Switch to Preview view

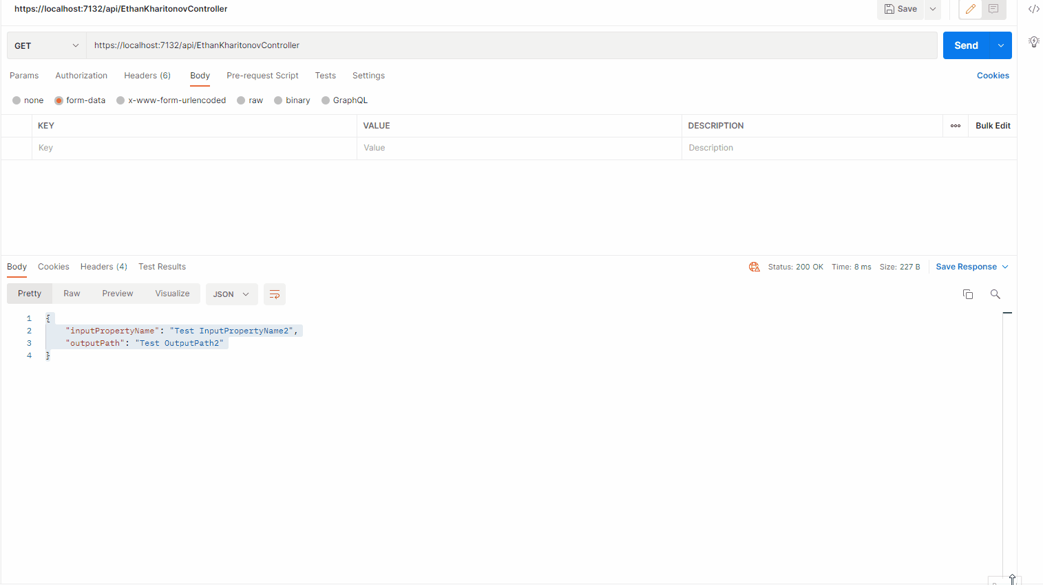(x=118, y=294)
